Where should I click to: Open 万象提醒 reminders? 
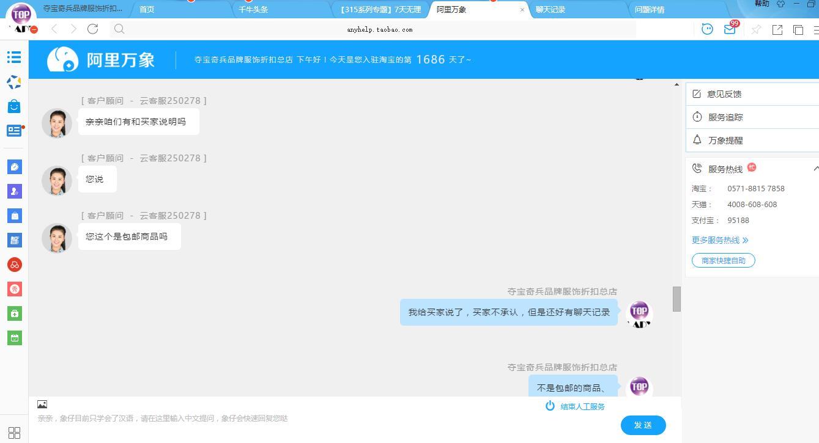752,141
